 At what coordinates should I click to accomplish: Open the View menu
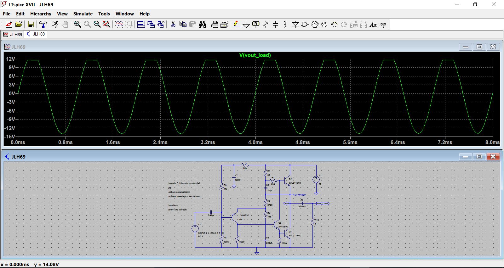coord(62,14)
